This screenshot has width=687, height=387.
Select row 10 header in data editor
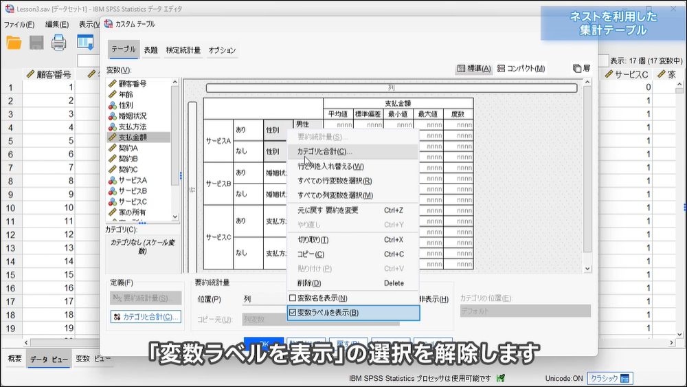coord(10,208)
